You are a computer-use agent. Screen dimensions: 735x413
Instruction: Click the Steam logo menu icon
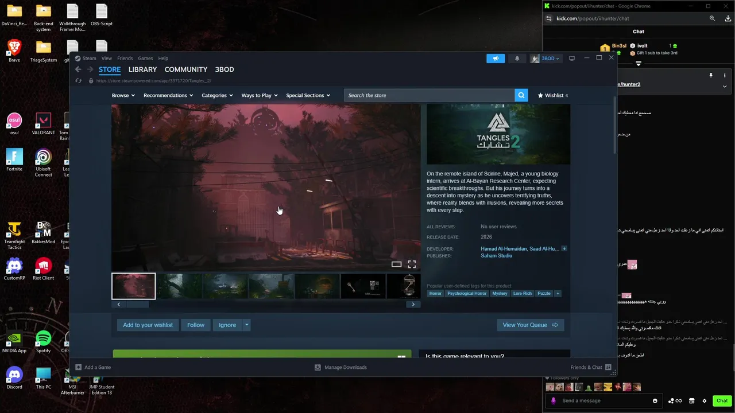point(78,58)
